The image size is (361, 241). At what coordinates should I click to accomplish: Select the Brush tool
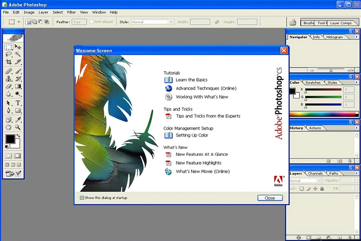coord(18,71)
